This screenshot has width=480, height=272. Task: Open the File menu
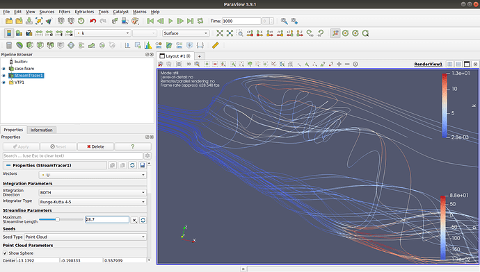(x=6, y=12)
